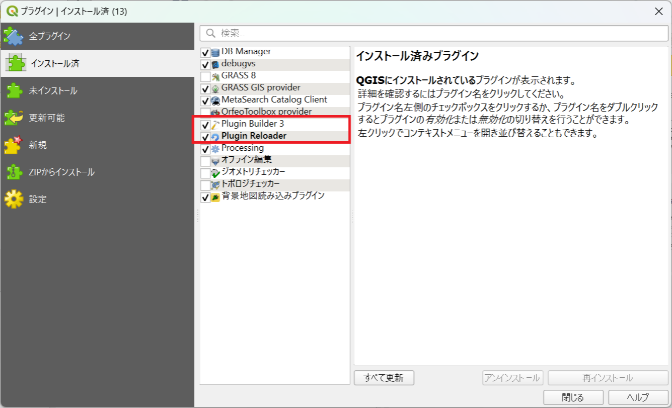
Task: Click the debugvs plugin icon
Action: coord(215,64)
